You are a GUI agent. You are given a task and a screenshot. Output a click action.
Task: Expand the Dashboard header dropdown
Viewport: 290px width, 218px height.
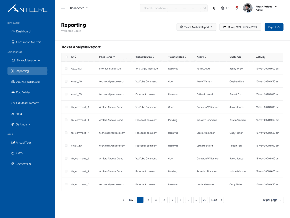[x=79, y=8]
